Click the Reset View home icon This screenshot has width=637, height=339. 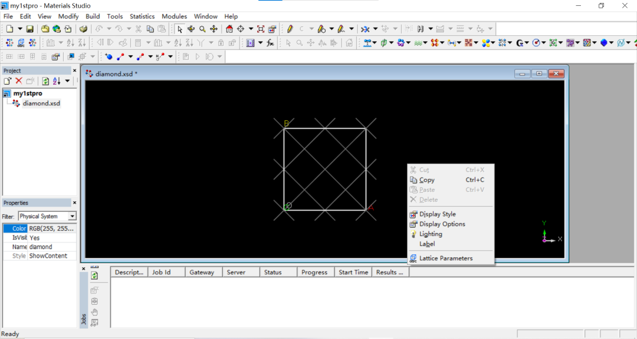[229, 29]
